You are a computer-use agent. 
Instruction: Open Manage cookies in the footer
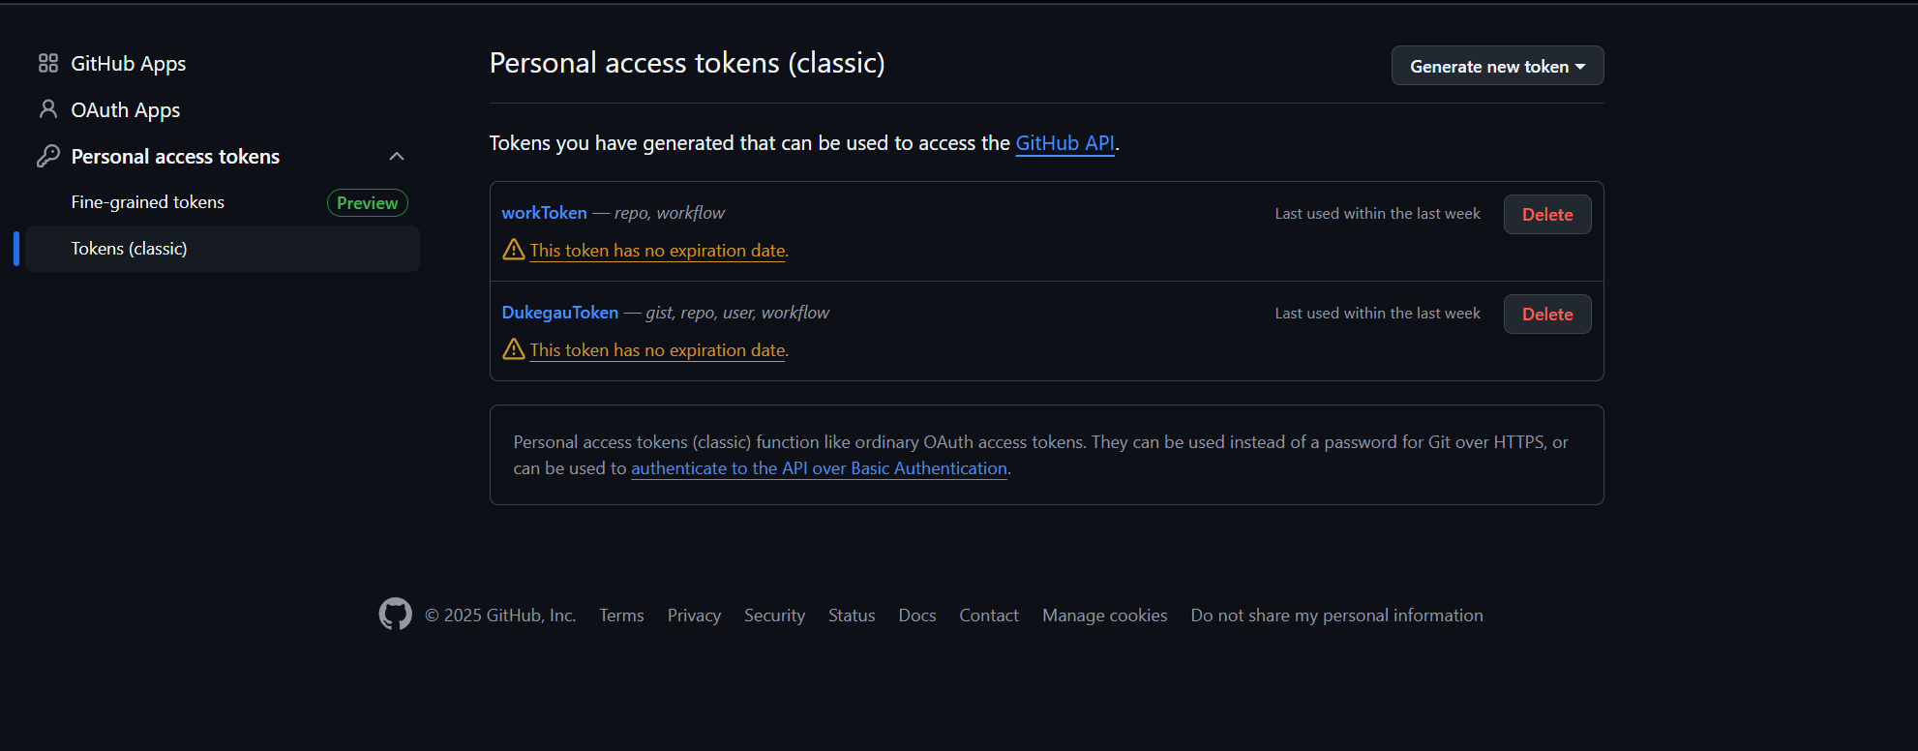pyautogui.click(x=1104, y=616)
